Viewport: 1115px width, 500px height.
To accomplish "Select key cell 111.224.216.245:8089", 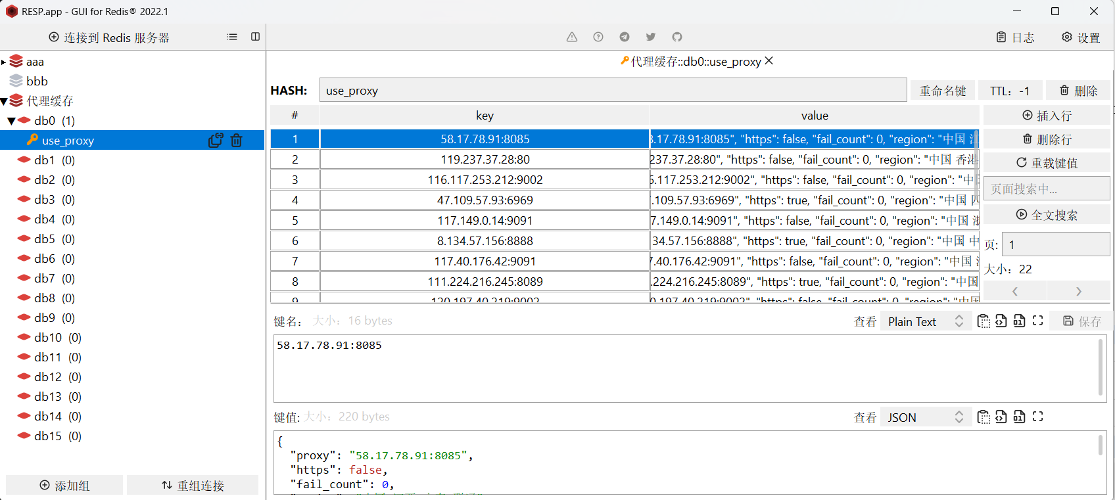I will pyautogui.click(x=485, y=282).
